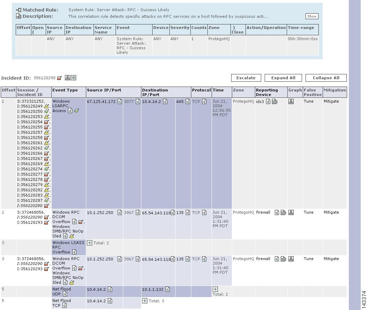The height and width of the screenshot is (310, 367).
Task: Click Mitigate link in the ids3 row
Action: [331, 102]
